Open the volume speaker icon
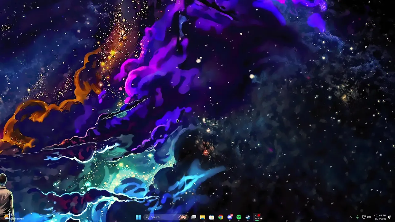This screenshot has width=395, height=222. point(369,217)
